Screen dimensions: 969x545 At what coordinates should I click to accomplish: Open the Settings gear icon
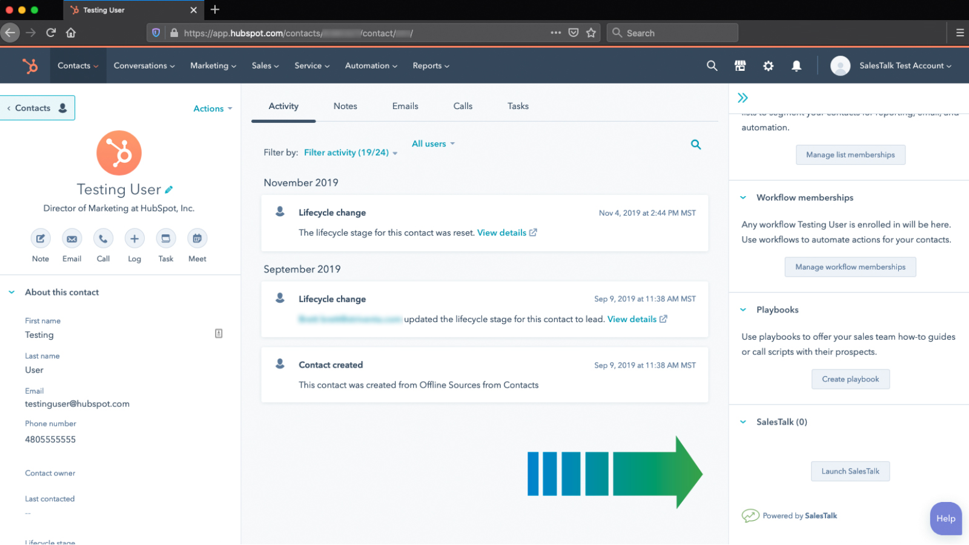pos(769,65)
